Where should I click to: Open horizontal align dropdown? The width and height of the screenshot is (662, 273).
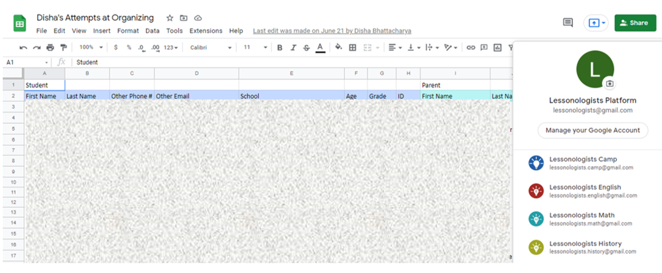395,48
